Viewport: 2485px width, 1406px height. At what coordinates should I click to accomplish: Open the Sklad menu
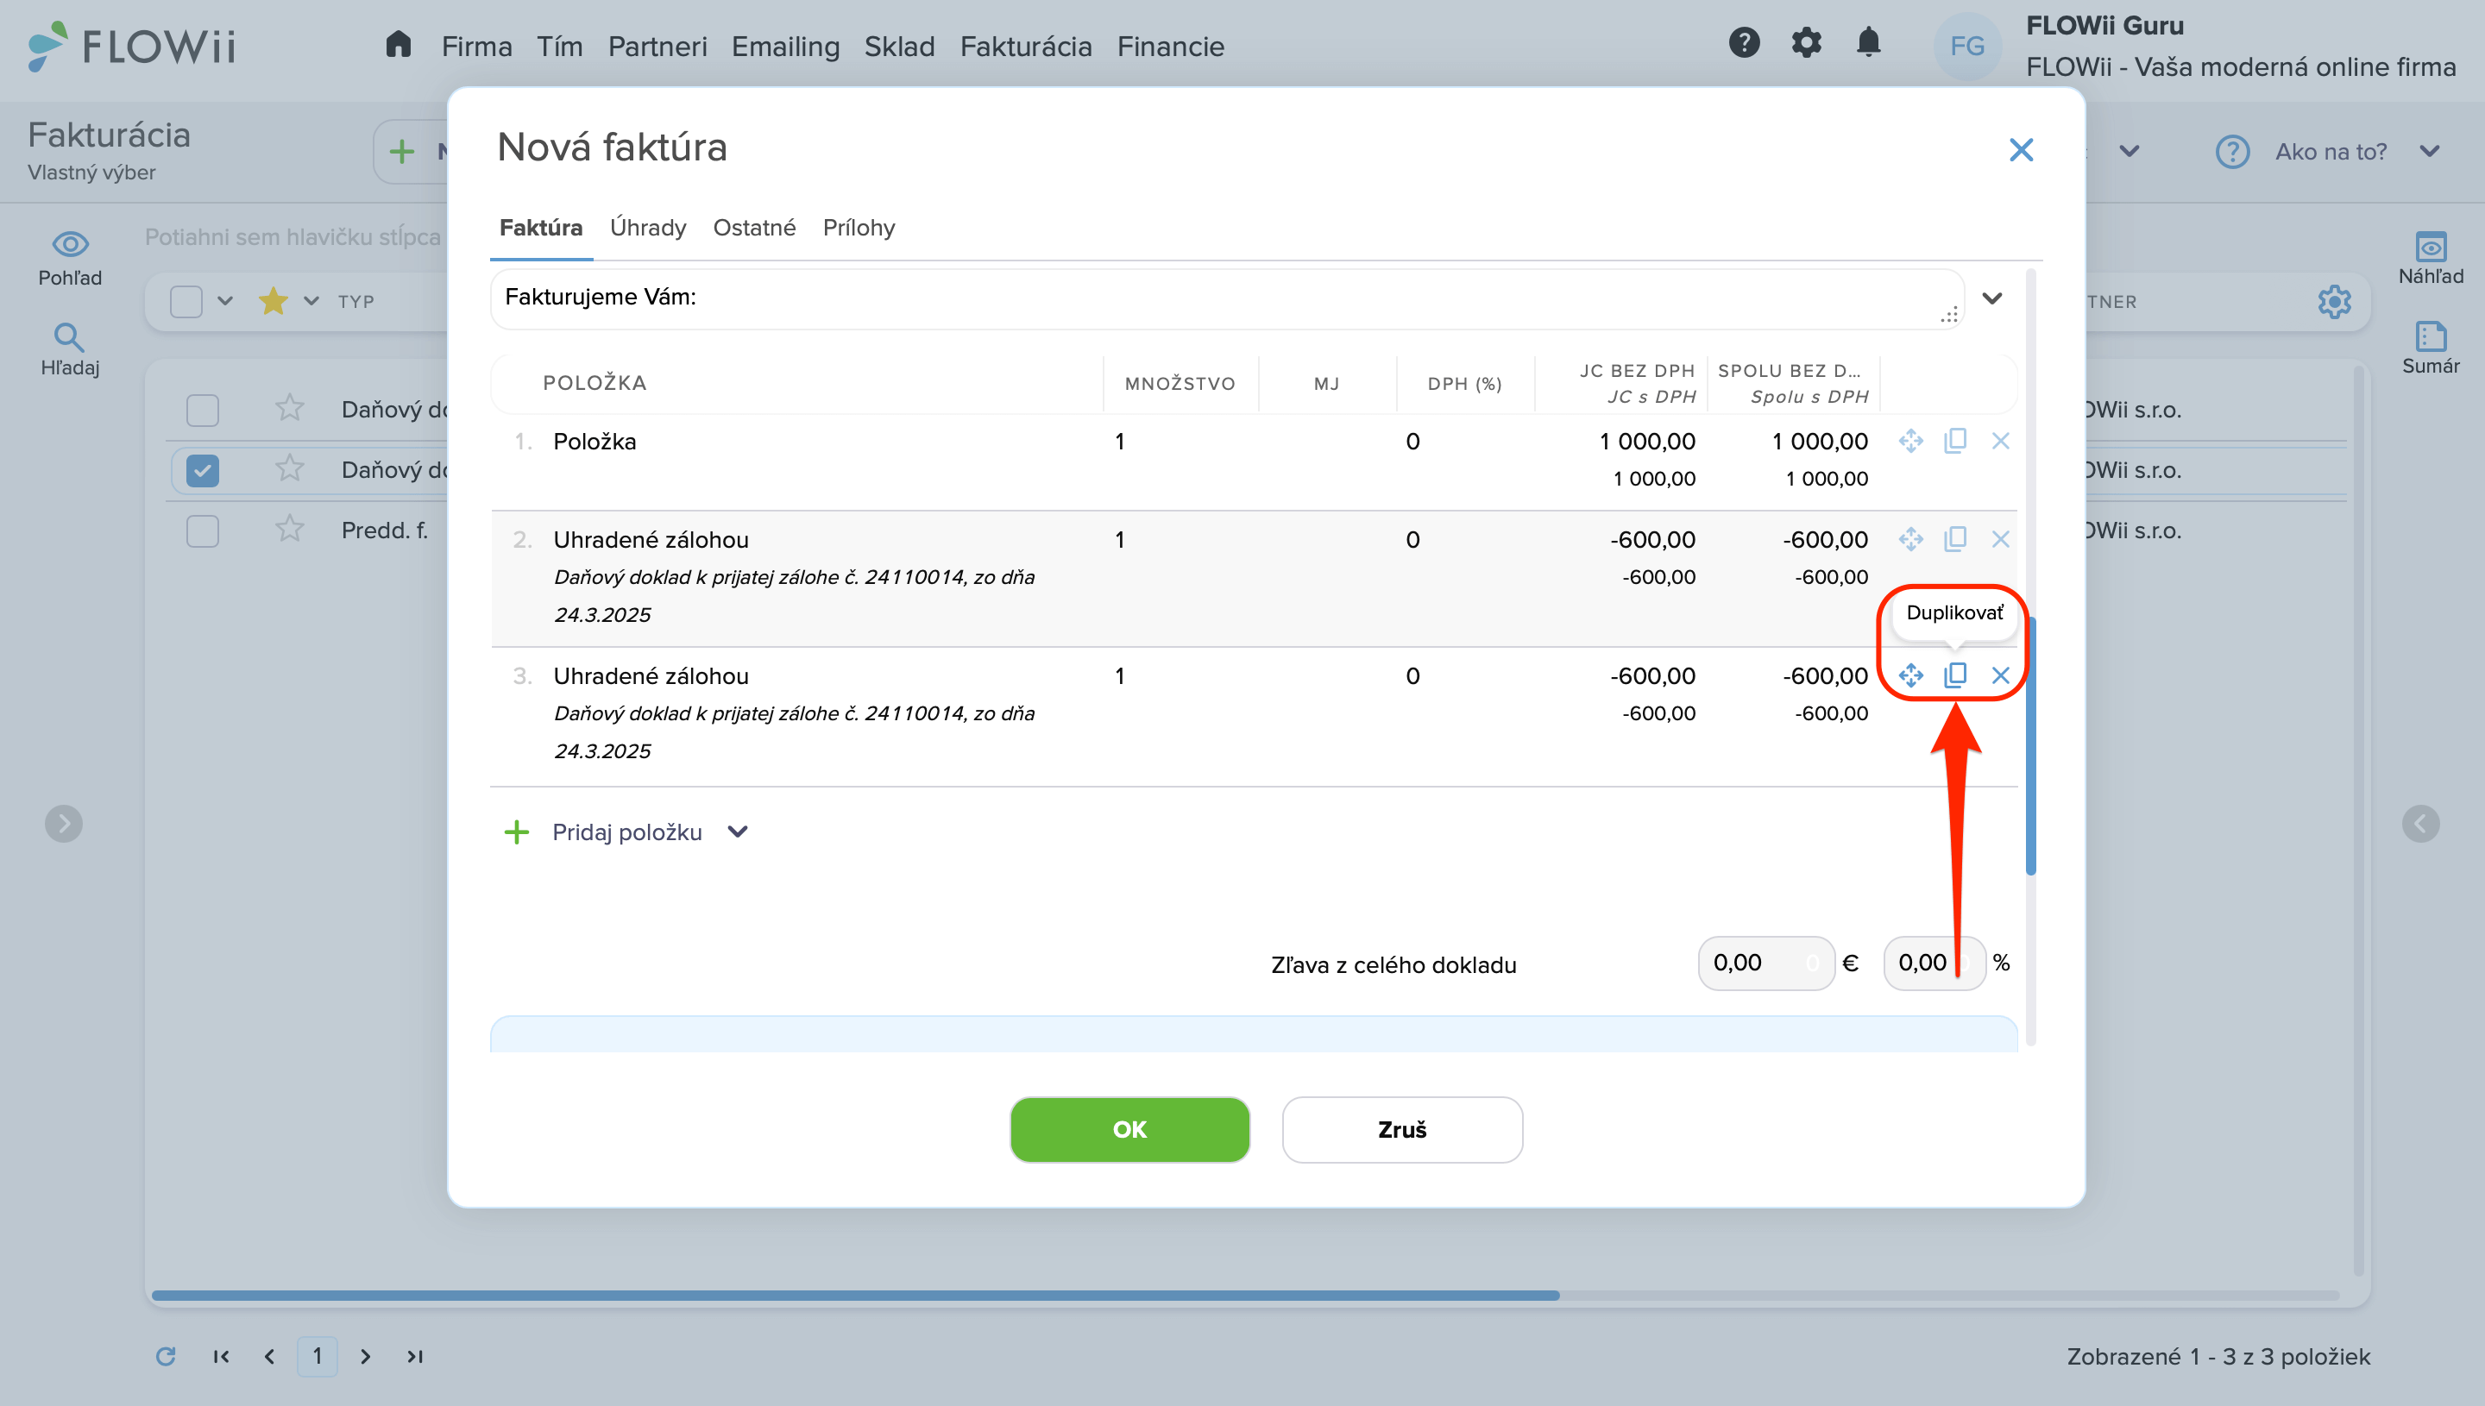(x=899, y=47)
